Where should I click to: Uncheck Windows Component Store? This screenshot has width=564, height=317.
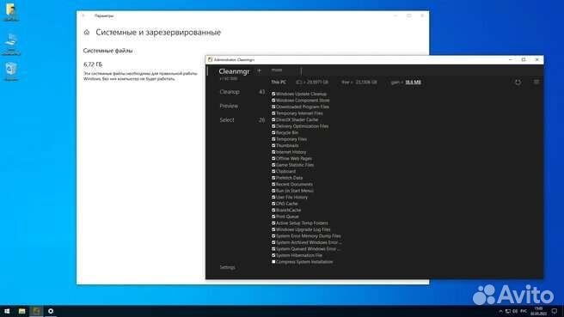[273, 101]
